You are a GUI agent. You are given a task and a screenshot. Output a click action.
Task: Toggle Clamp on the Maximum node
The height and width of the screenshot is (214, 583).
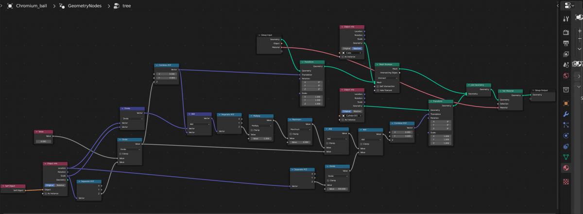[291, 134]
